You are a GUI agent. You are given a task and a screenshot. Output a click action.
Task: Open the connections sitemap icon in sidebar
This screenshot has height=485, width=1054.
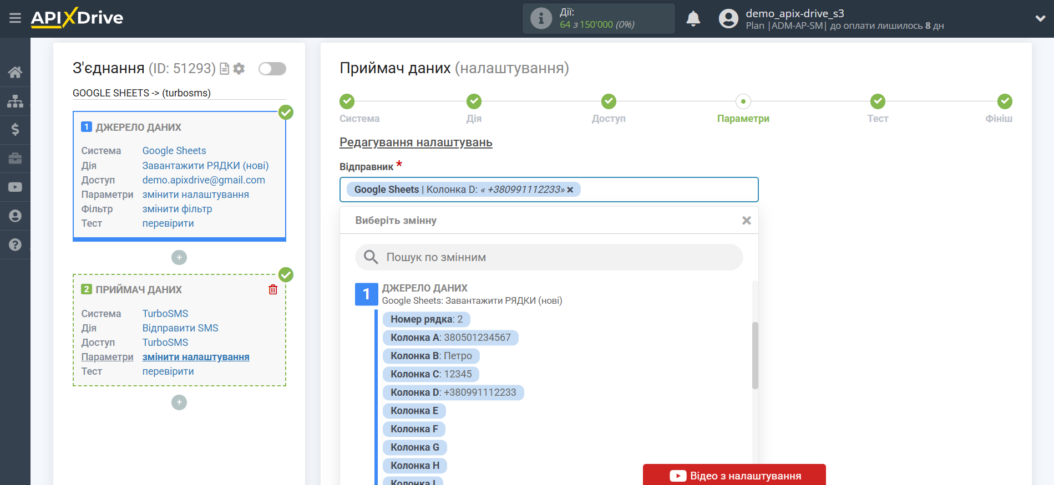15,101
